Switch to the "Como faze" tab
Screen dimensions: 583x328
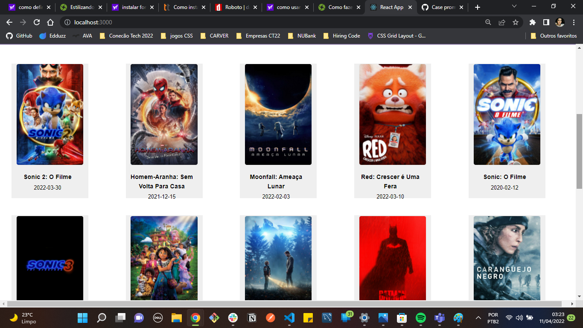[339, 7]
